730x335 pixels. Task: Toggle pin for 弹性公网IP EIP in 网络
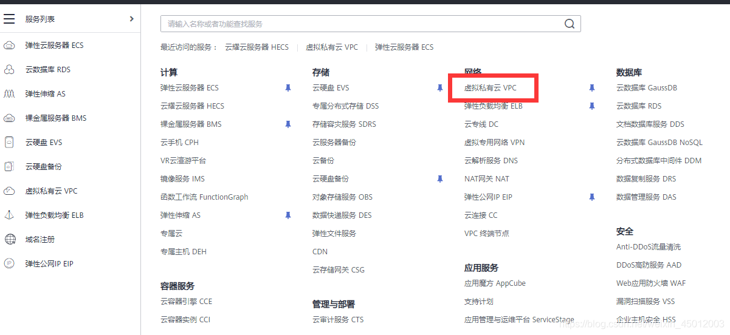coord(592,197)
